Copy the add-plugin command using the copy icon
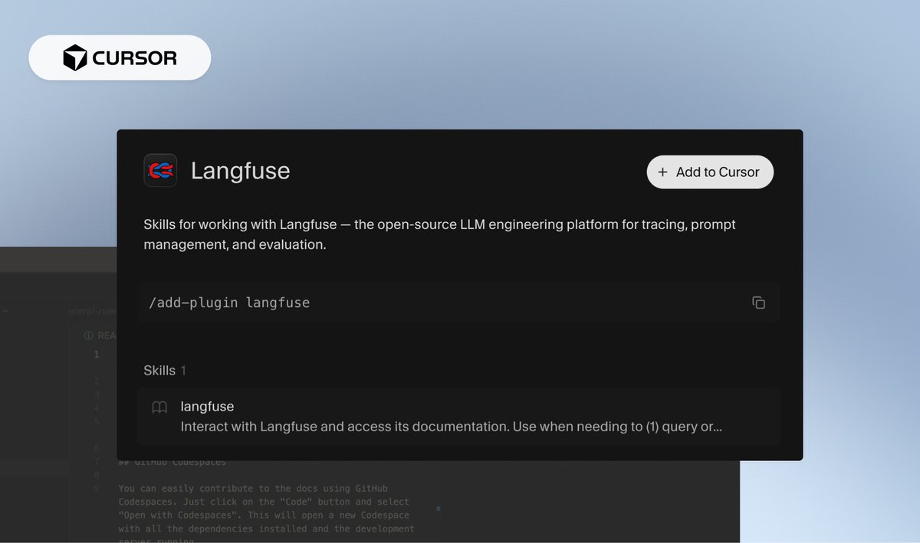Viewport: 920px width, 543px height. 759,303
